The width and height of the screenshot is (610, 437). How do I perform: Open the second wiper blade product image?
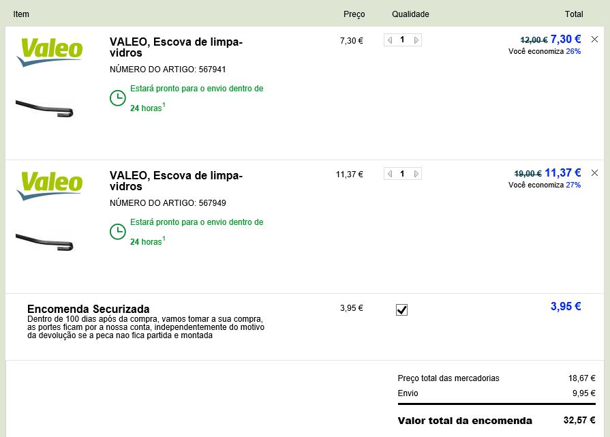44,241
